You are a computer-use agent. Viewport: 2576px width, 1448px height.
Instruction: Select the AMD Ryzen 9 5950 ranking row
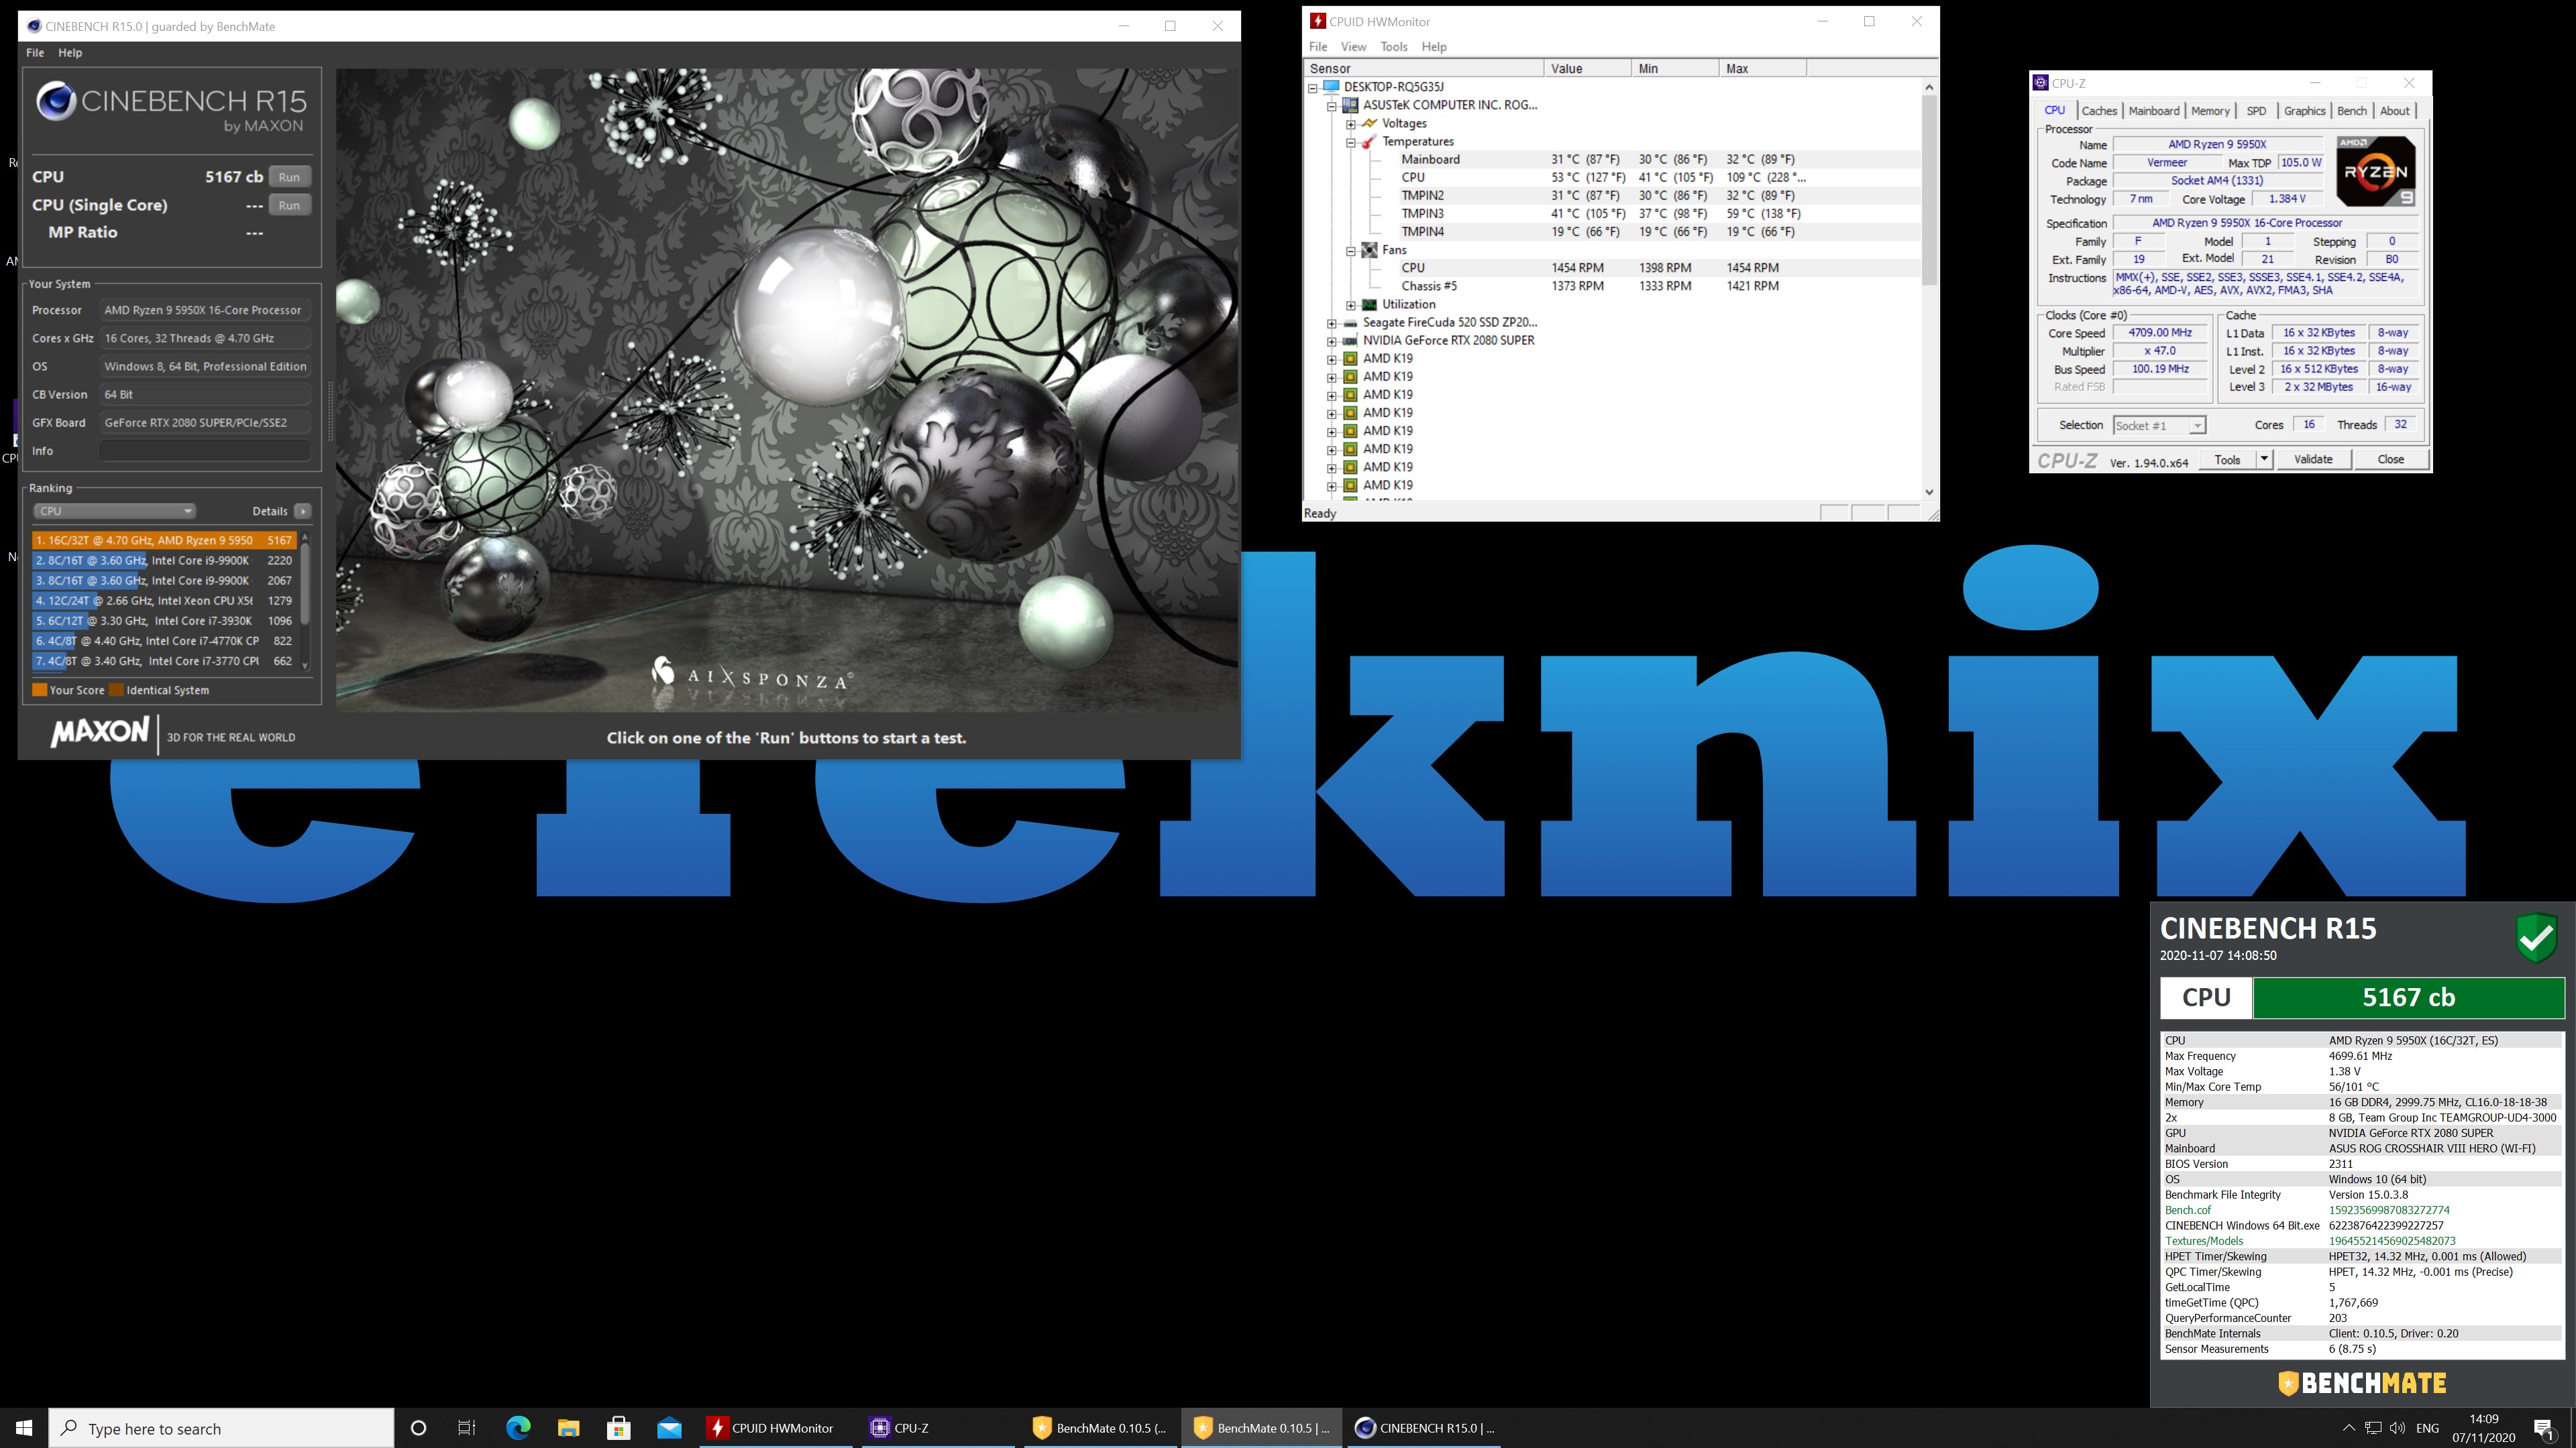[164, 540]
